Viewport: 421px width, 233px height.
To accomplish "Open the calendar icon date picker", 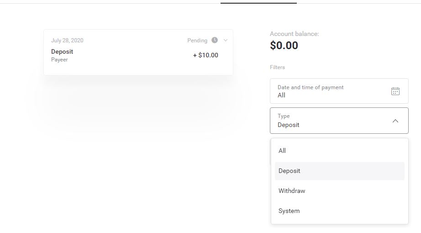I will point(395,91).
